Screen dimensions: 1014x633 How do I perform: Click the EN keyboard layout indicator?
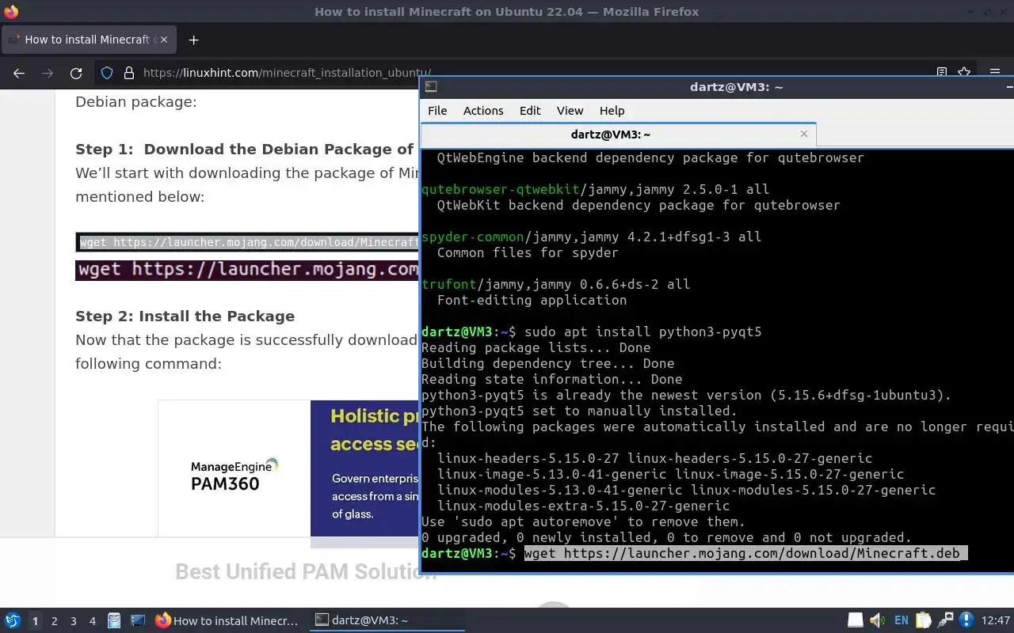pyautogui.click(x=901, y=620)
